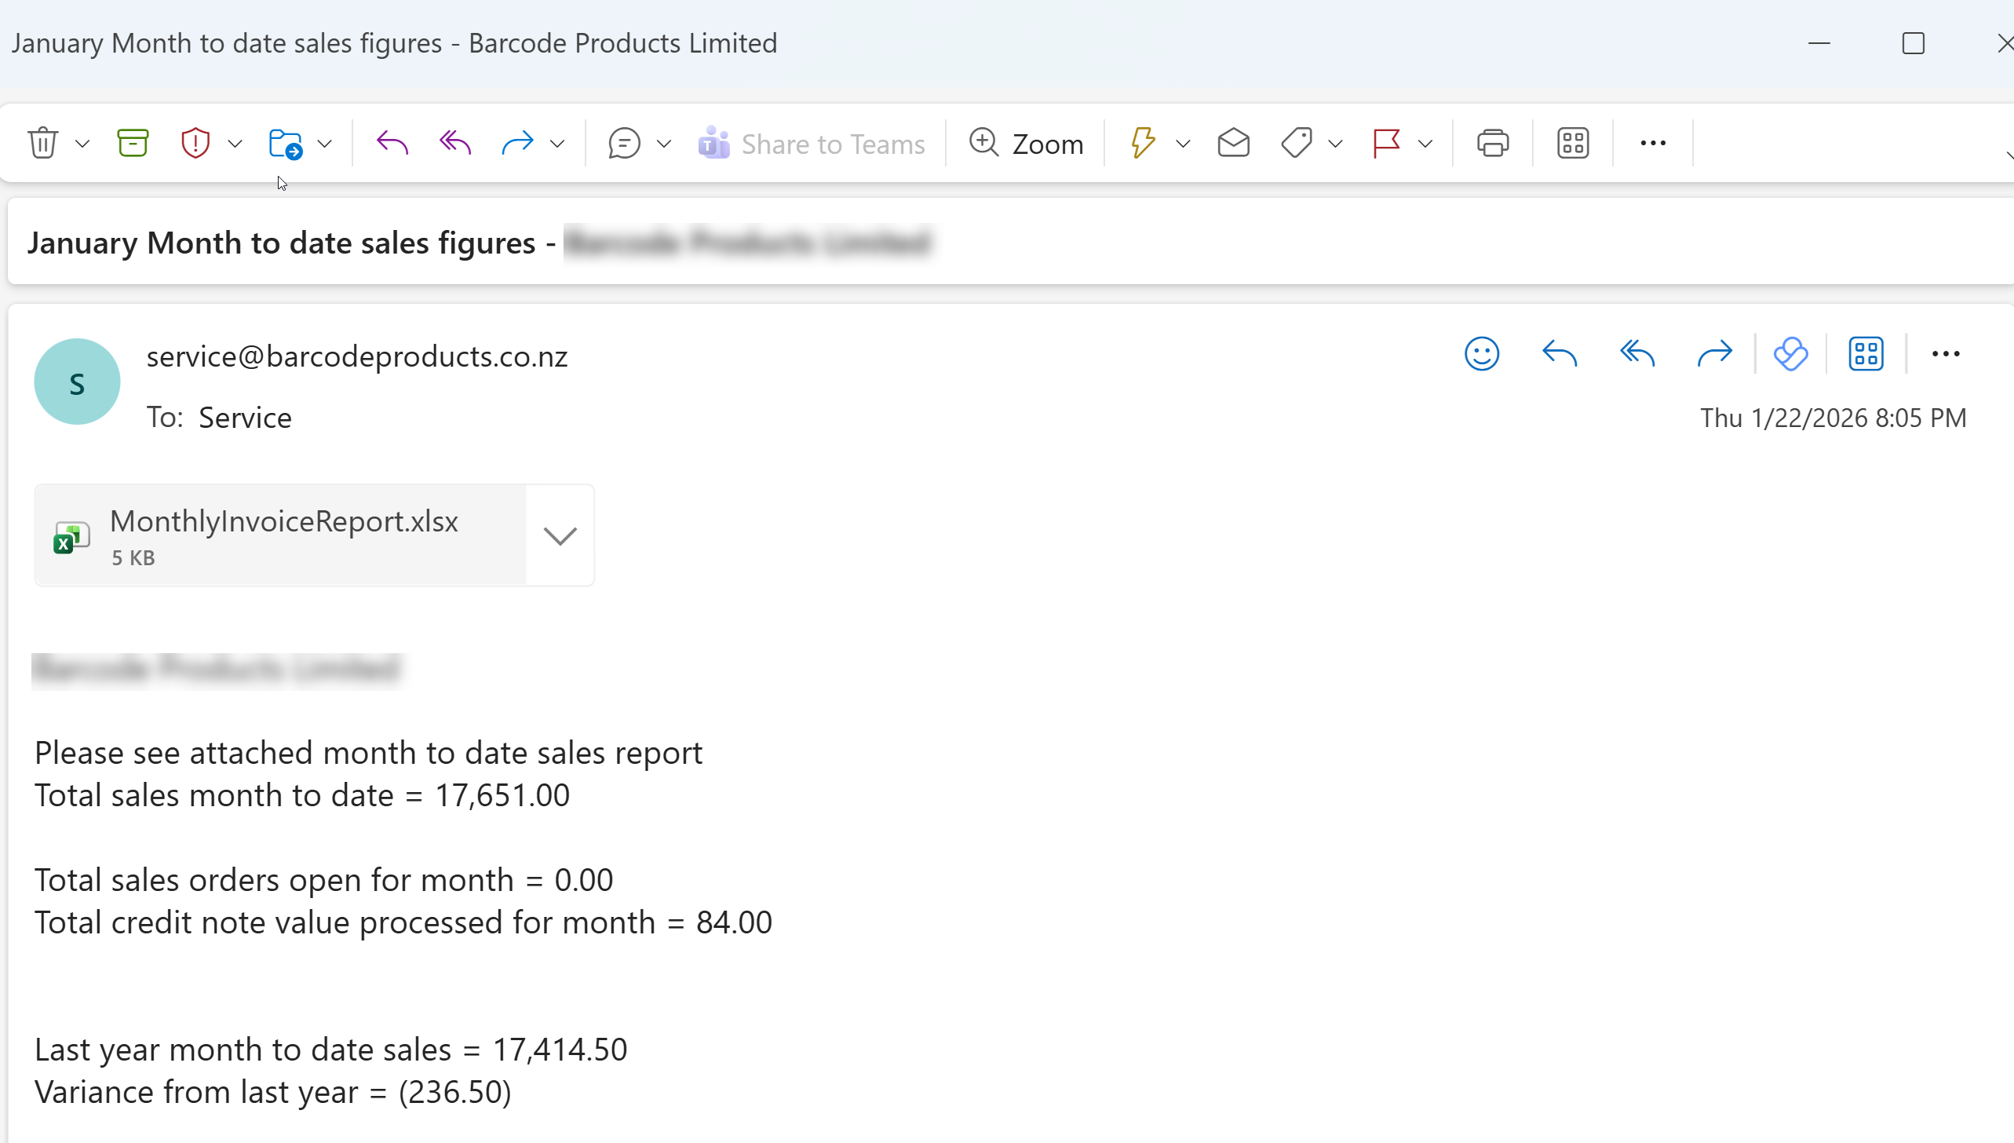Viewport: 2014px width, 1143px height.
Task: Expand the Delete options dropdown arrow
Action: click(x=82, y=144)
